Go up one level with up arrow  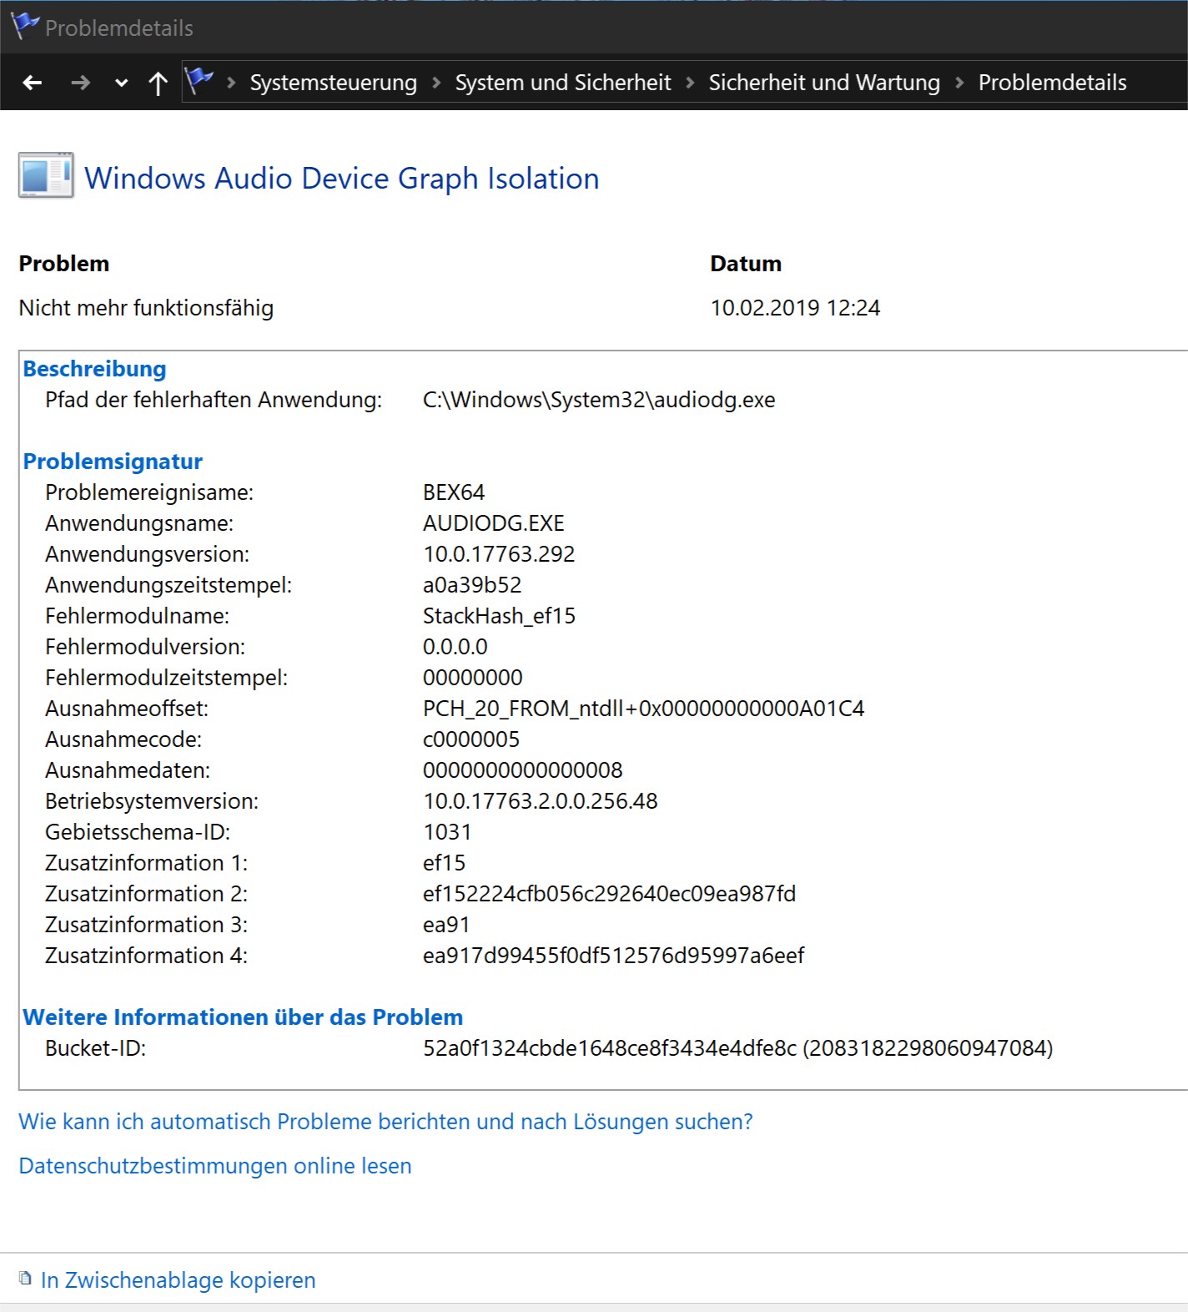point(158,83)
